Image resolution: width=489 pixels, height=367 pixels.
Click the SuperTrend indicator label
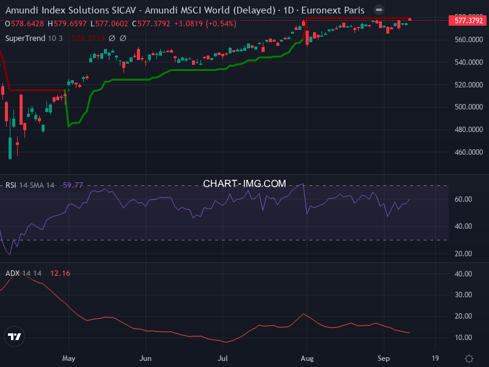25,39
